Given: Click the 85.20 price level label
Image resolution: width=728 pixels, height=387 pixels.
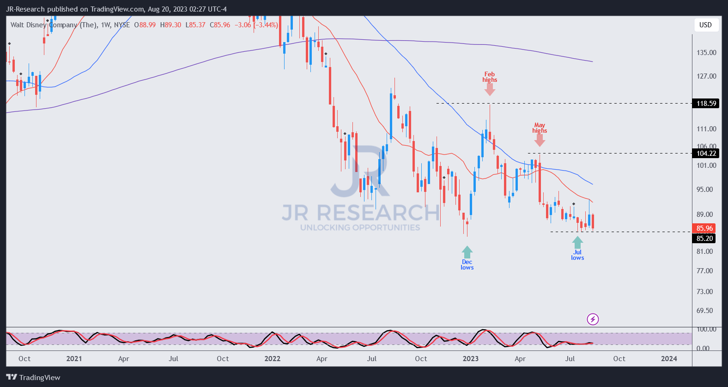Looking at the screenshot, I should click(x=704, y=239).
